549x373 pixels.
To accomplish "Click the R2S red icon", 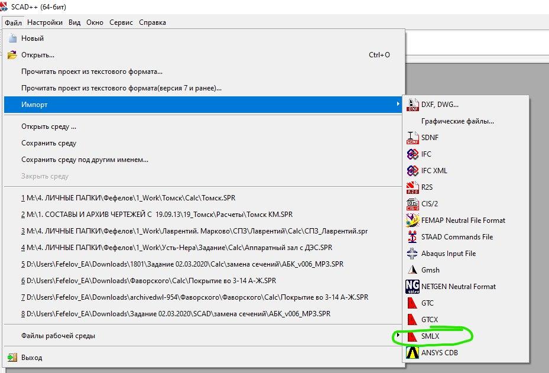I will [412, 187].
